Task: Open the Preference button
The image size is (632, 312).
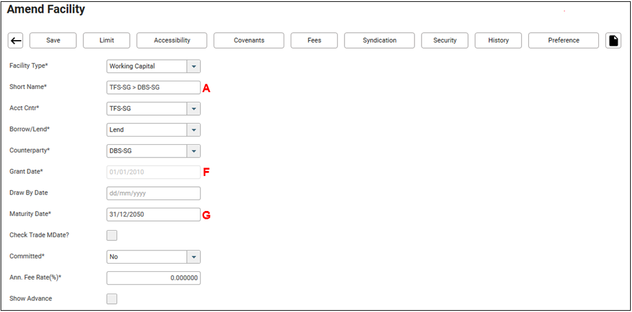Action: tap(563, 41)
